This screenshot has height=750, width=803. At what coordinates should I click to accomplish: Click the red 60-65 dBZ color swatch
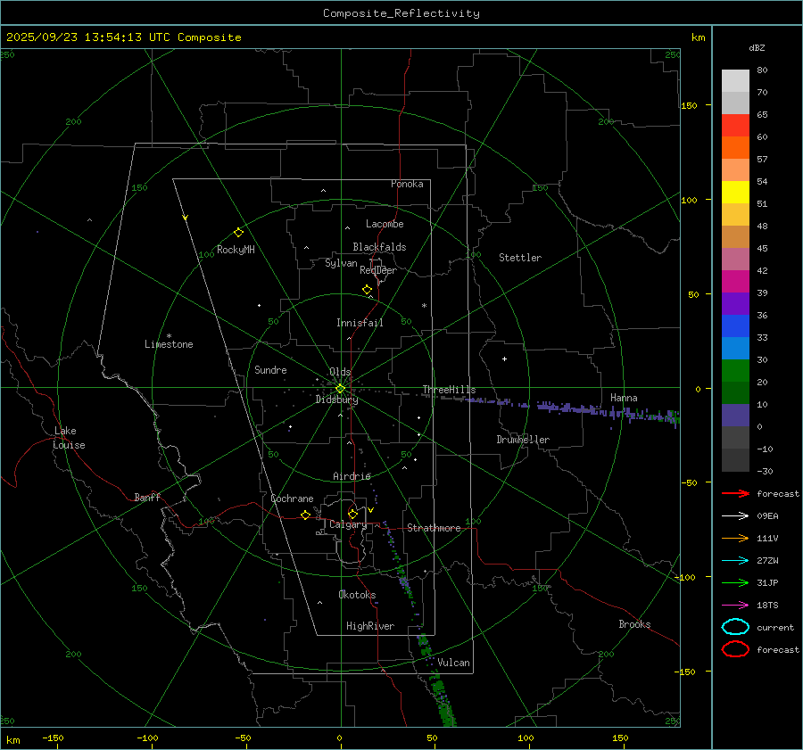tap(735, 126)
